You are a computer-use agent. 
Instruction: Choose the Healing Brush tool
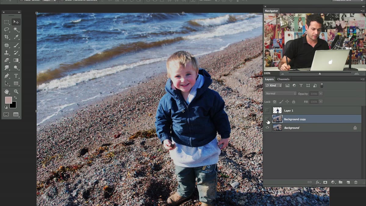6,45
